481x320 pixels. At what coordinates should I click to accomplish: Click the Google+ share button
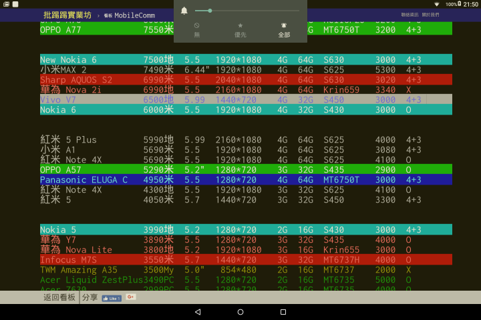click(x=131, y=297)
